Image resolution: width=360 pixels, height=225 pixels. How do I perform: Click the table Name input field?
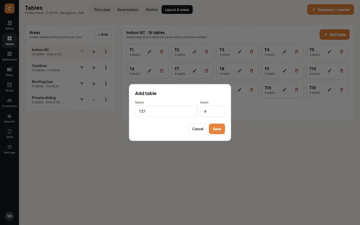click(166, 111)
